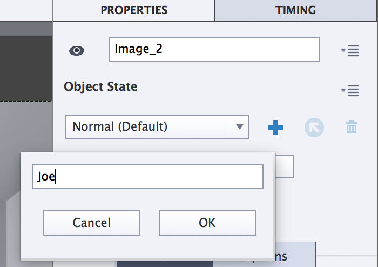Screen dimensions: 378x267
Task: Click the arrow on the state dropdown
Action: point(239,127)
